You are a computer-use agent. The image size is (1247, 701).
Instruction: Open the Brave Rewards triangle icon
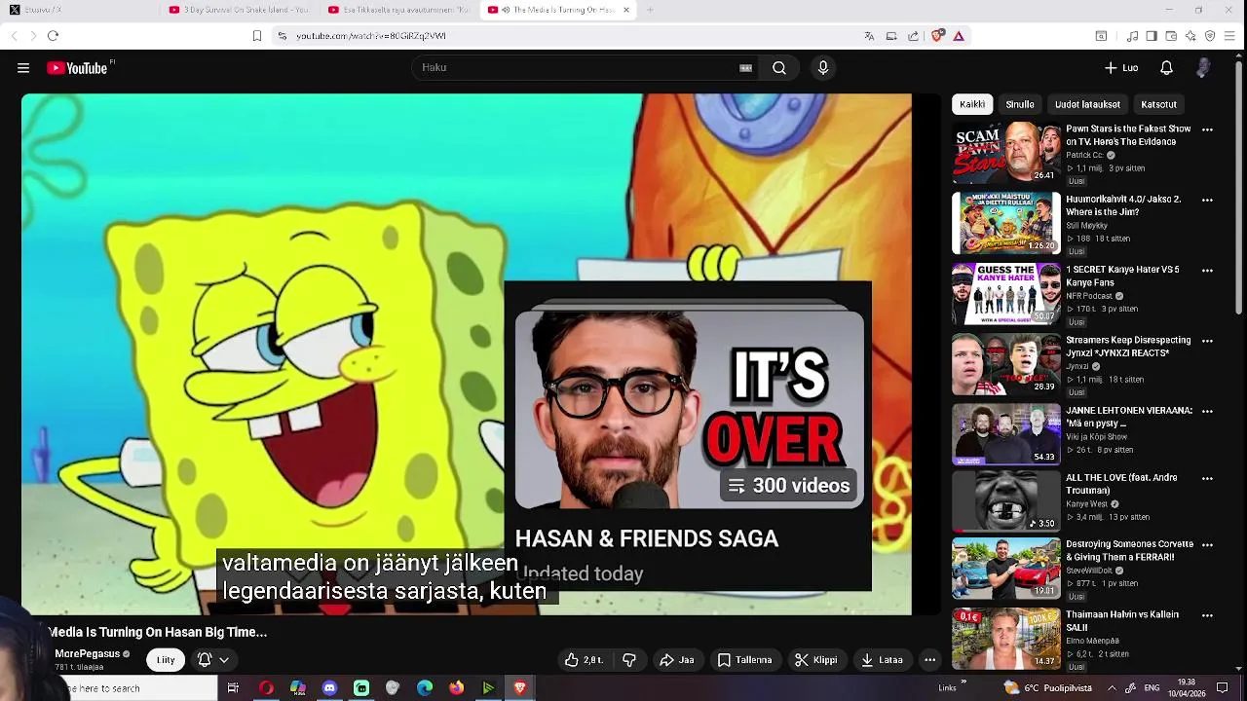(x=959, y=36)
